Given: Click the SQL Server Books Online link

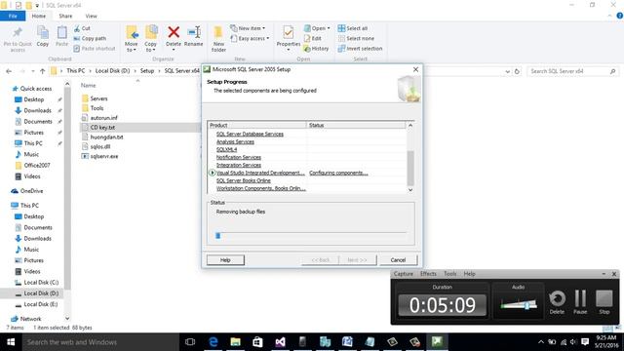Looking at the screenshot, I should click(x=243, y=180).
